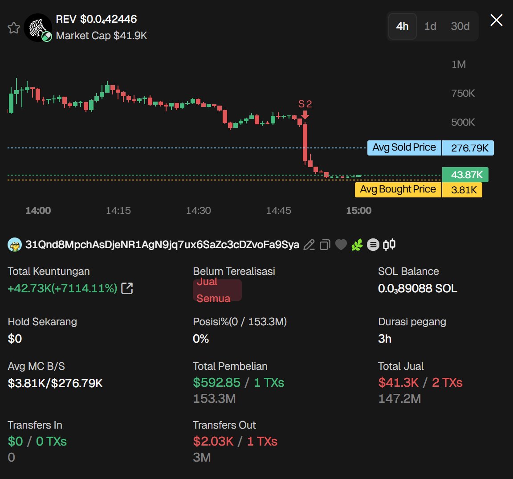The image size is (513, 479).
Task: Click the Posisi% 0% value
Action: [x=201, y=339]
